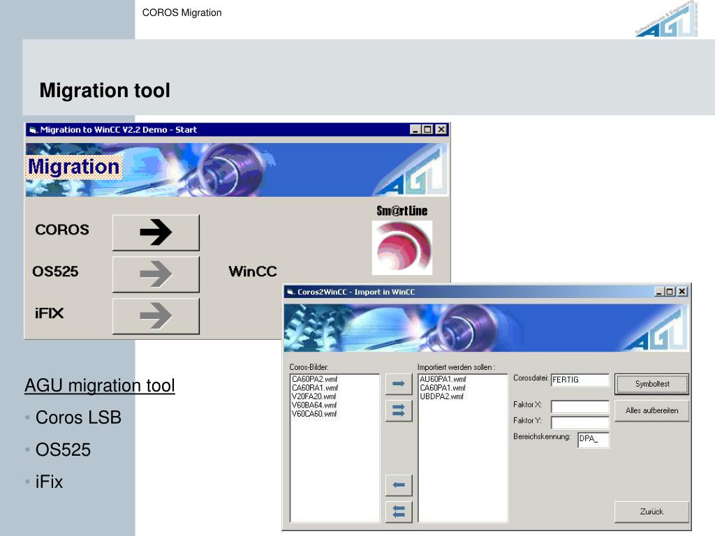Select V60CA60.wmf in Coros-Bilder list

tap(314, 414)
